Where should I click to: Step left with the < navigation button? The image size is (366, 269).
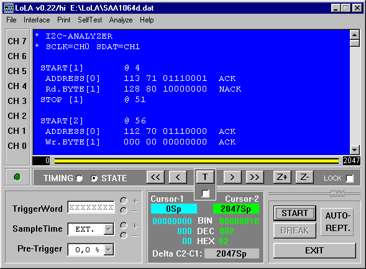(178, 177)
